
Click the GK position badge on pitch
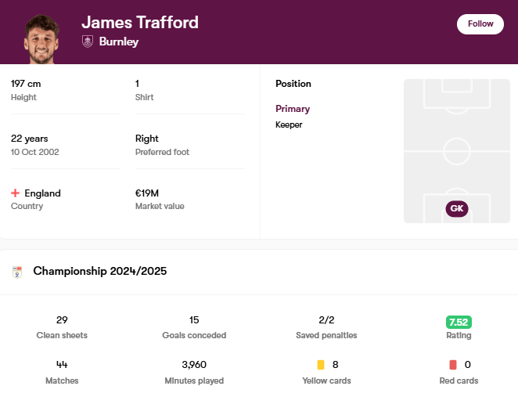(x=457, y=208)
